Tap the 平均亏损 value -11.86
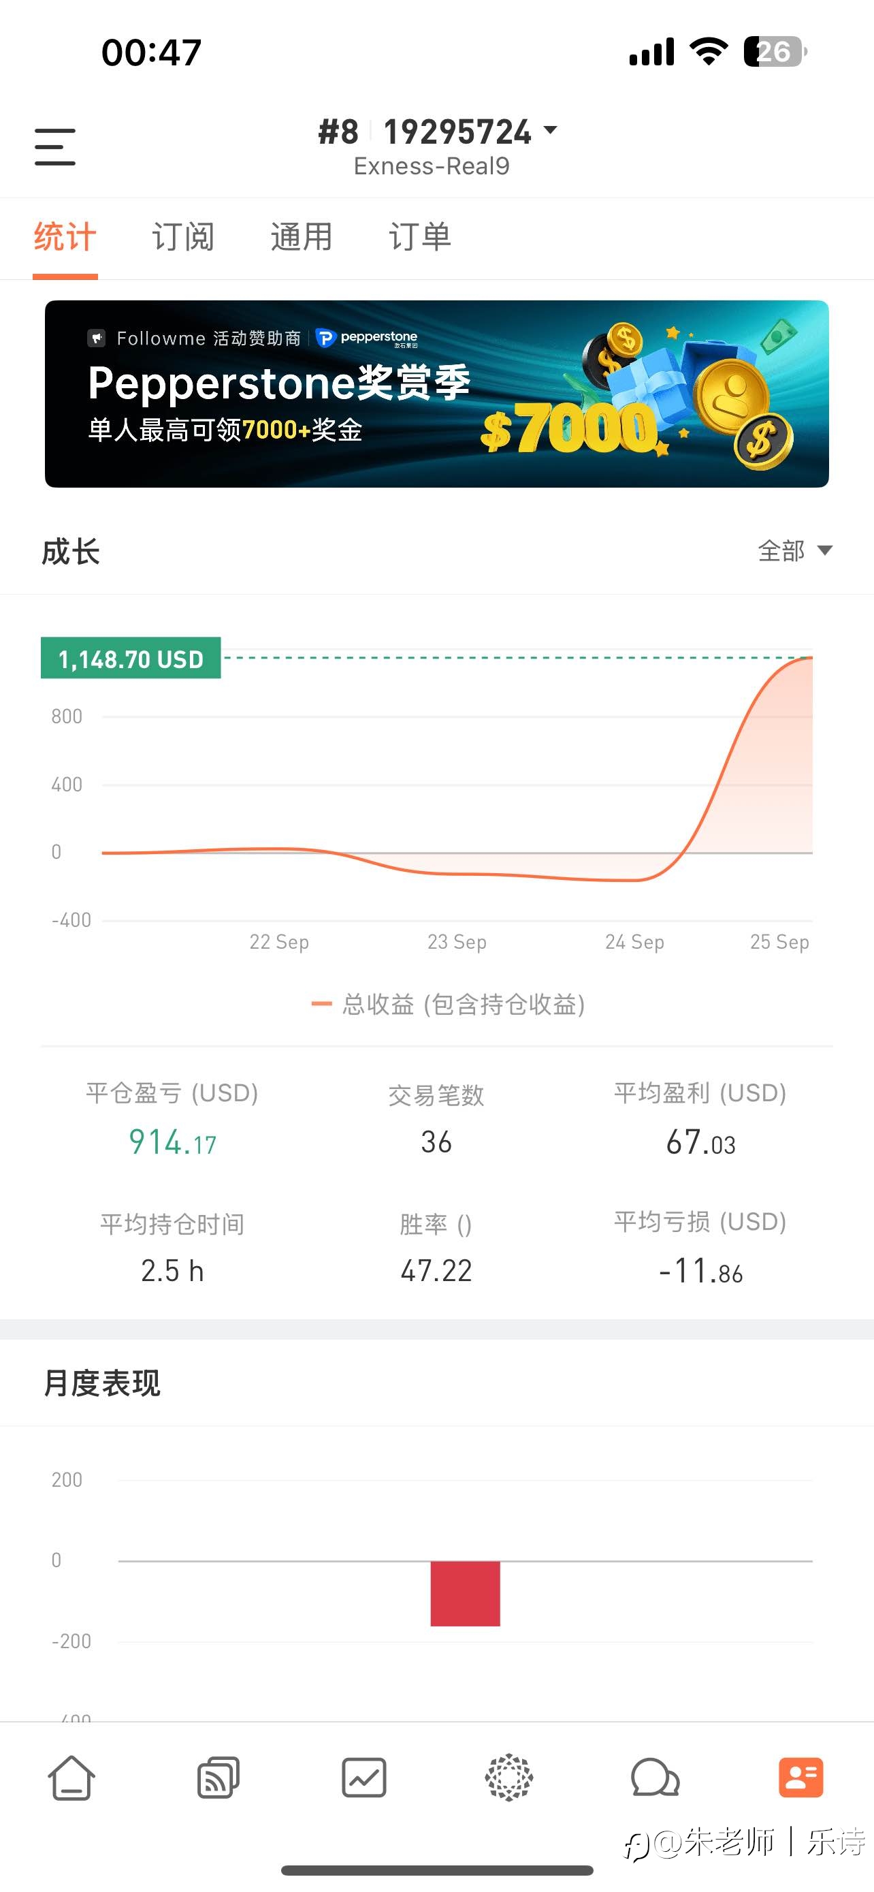Screen dimensions: 874x1892 [x=700, y=1271]
